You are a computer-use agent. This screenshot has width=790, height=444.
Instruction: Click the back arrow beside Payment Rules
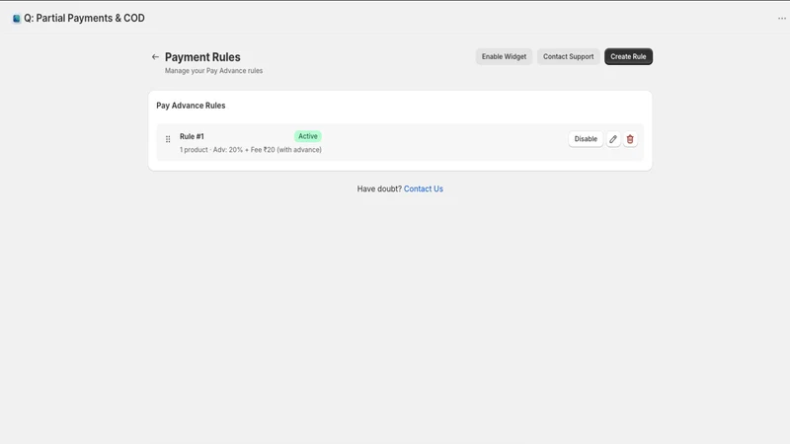click(x=155, y=57)
